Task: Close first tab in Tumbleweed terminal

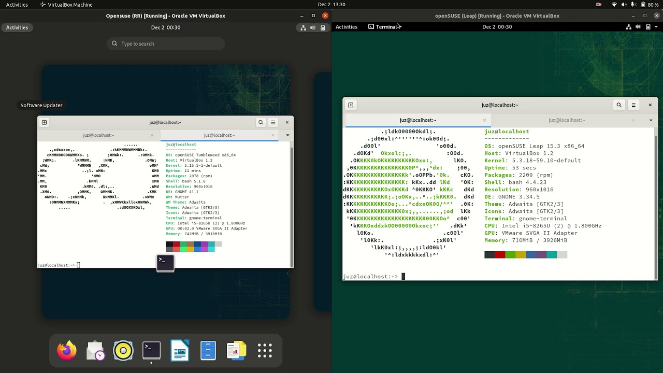Action: pos(152,135)
